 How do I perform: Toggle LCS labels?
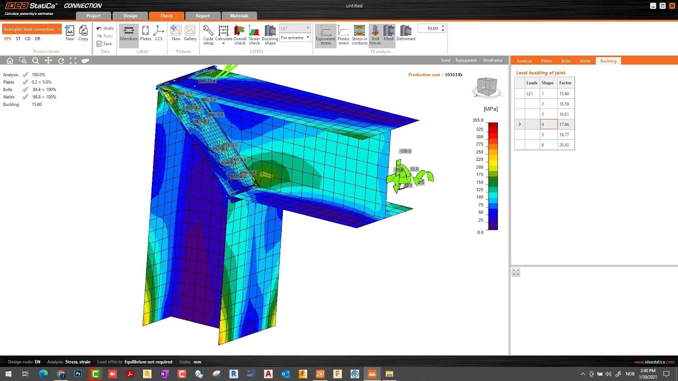pyautogui.click(x=159, y=33)
